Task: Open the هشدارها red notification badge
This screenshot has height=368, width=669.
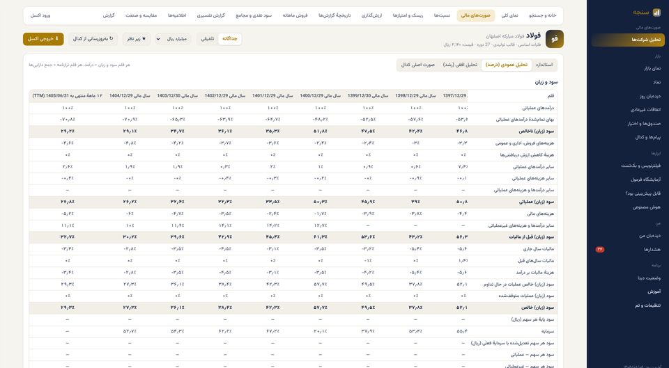Action: [x=600, y=250]
